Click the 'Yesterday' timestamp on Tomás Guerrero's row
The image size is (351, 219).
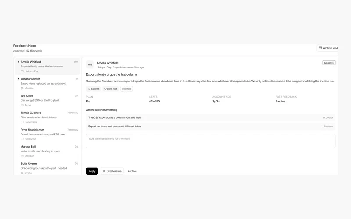click(72, 113)
